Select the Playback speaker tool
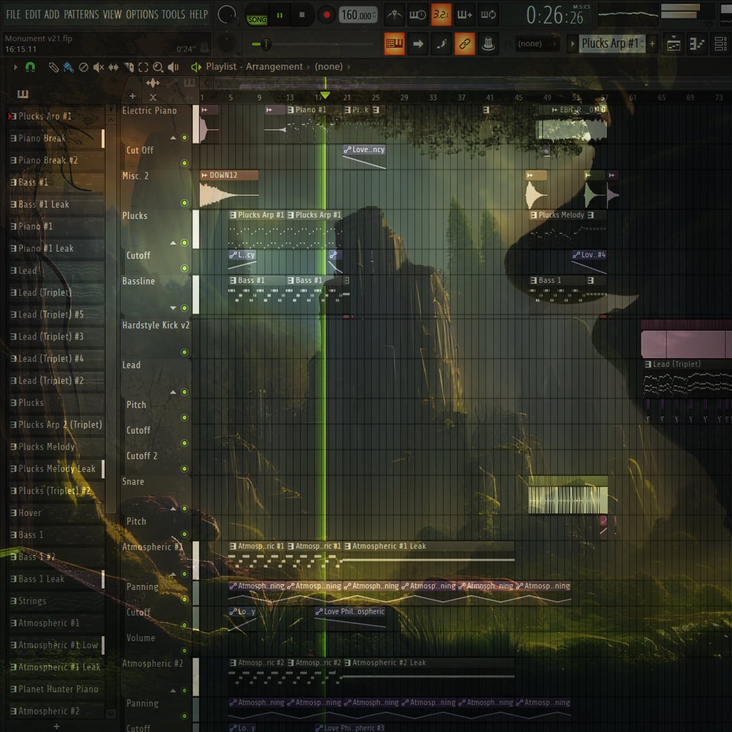The image size is (732, 732). click(173, 67)
